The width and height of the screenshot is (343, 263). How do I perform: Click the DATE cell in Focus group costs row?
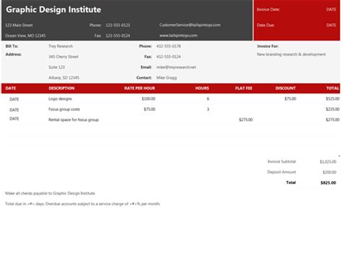(14, 110)
